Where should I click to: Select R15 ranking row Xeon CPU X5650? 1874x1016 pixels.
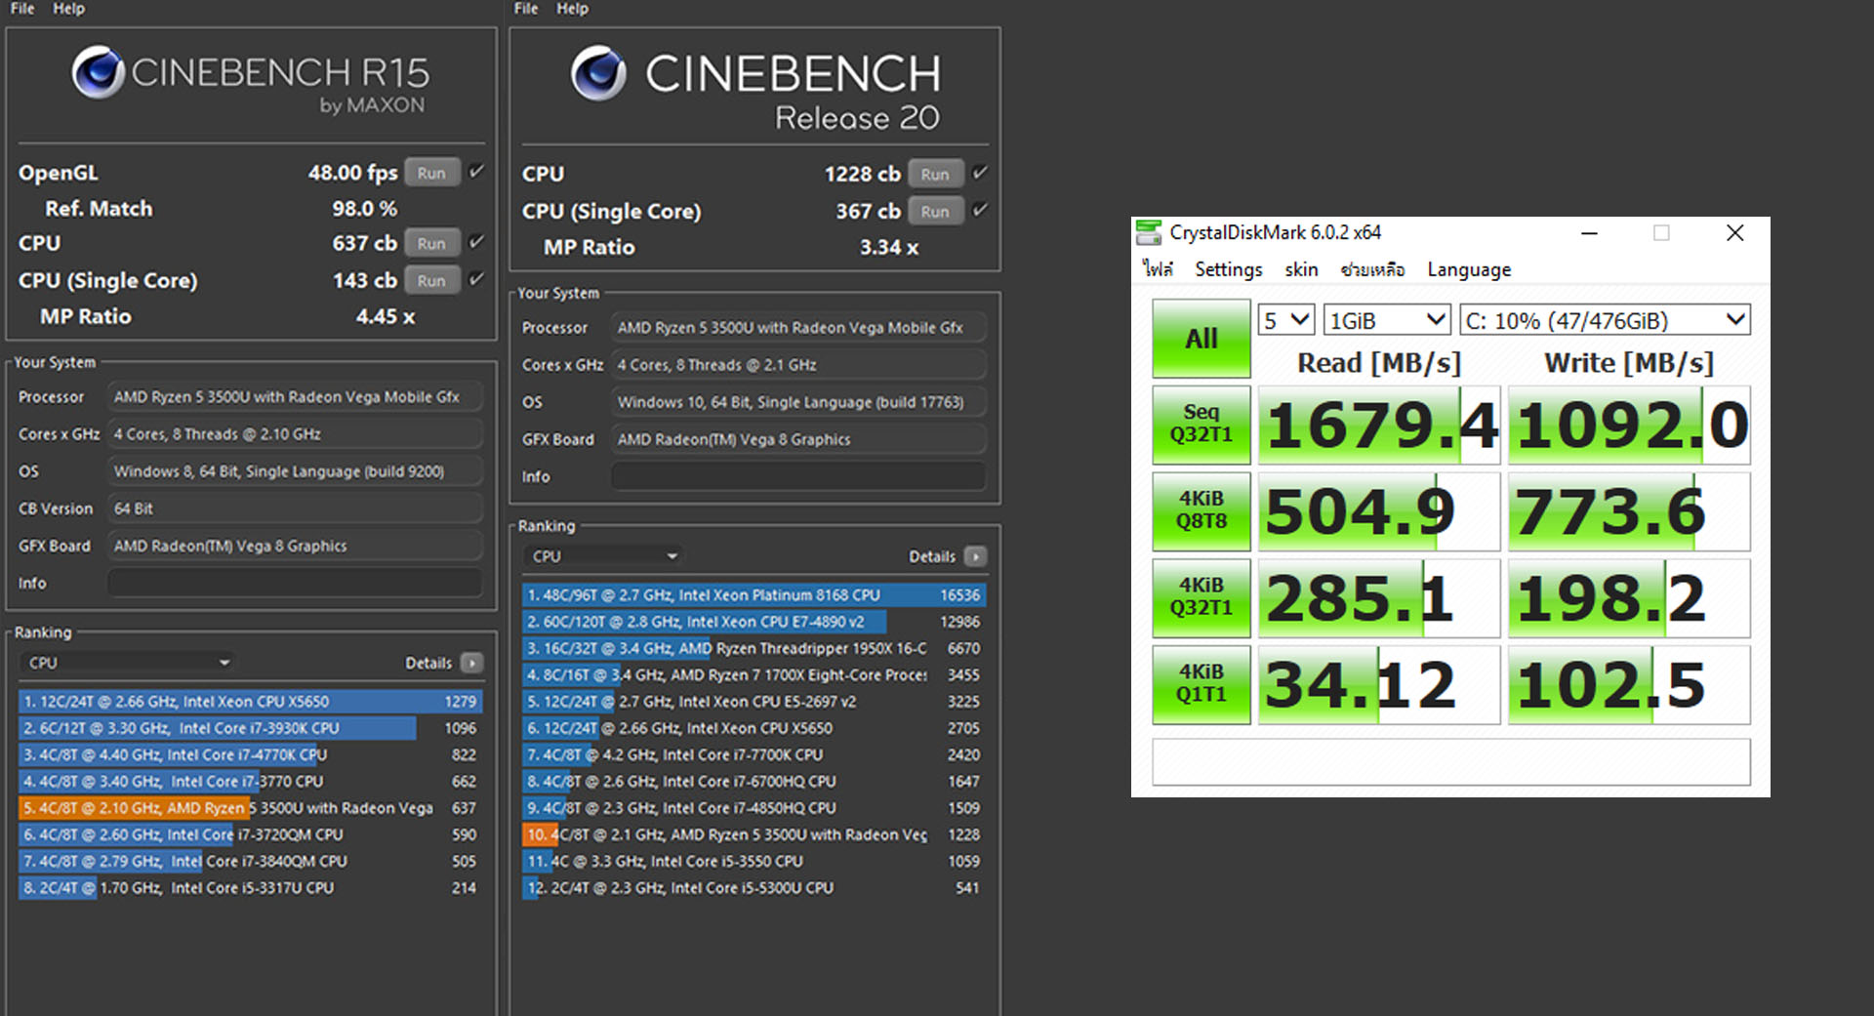click(x=250, y=702)
